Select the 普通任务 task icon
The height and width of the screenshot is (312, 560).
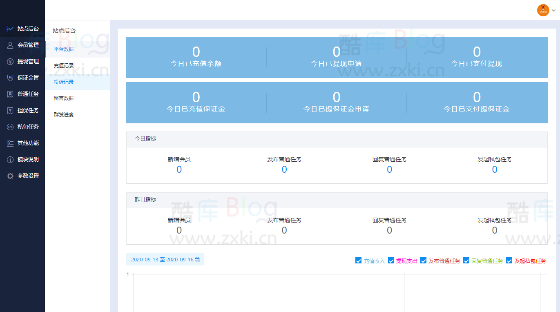[x=10, y=94]
